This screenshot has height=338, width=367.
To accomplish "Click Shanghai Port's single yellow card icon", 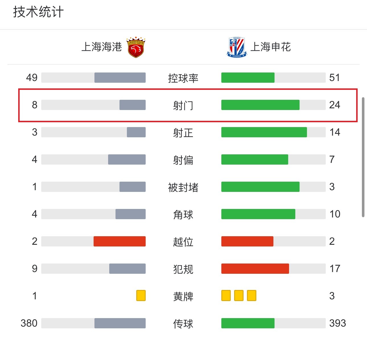I will click(141, 296).
